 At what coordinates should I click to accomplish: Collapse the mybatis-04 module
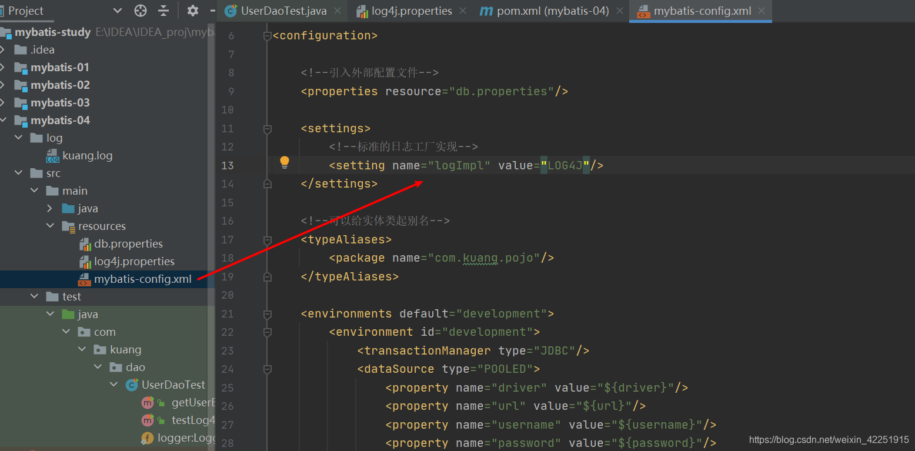click(3, 121)
